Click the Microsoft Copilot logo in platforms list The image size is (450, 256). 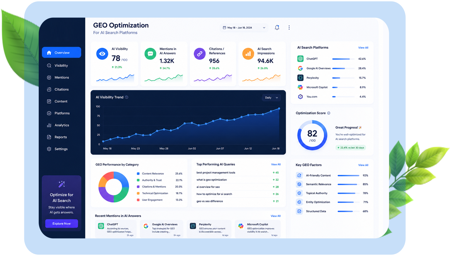pos(300,87)
